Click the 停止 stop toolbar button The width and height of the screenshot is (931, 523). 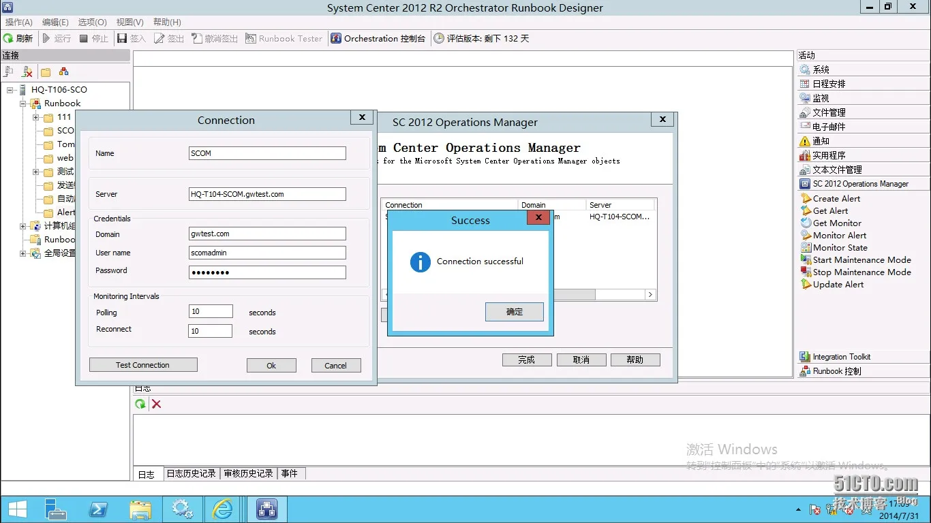[94, 39]
